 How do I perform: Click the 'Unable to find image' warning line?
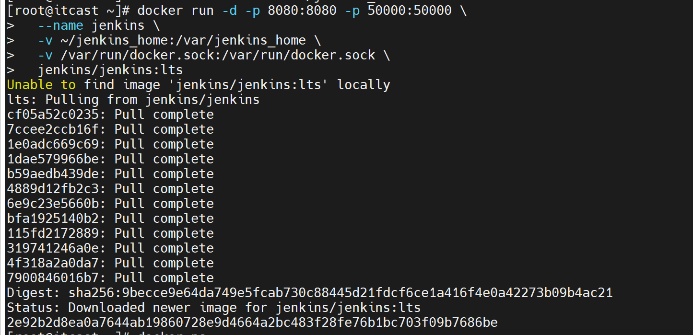(199, 85)
